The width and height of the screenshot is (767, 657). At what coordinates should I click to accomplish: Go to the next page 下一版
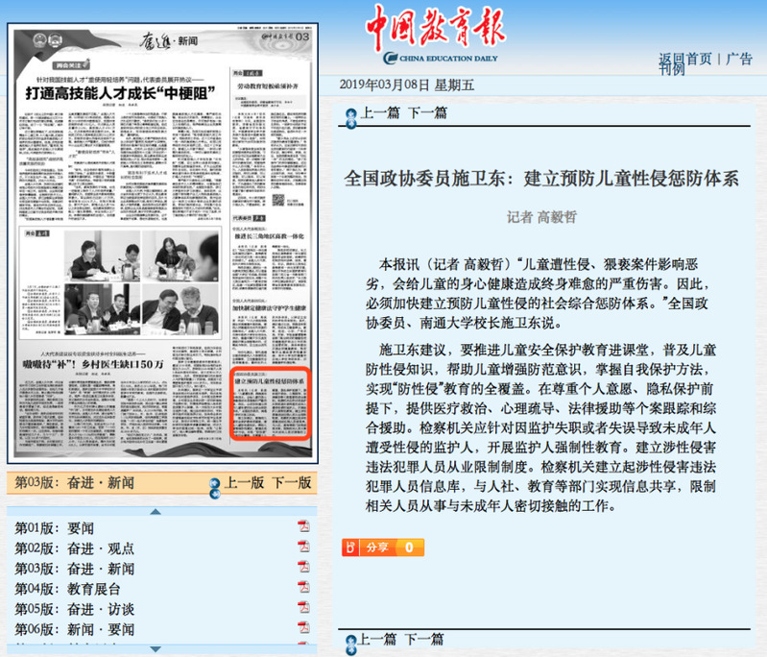pyautogui.click(x=292, y=483)
